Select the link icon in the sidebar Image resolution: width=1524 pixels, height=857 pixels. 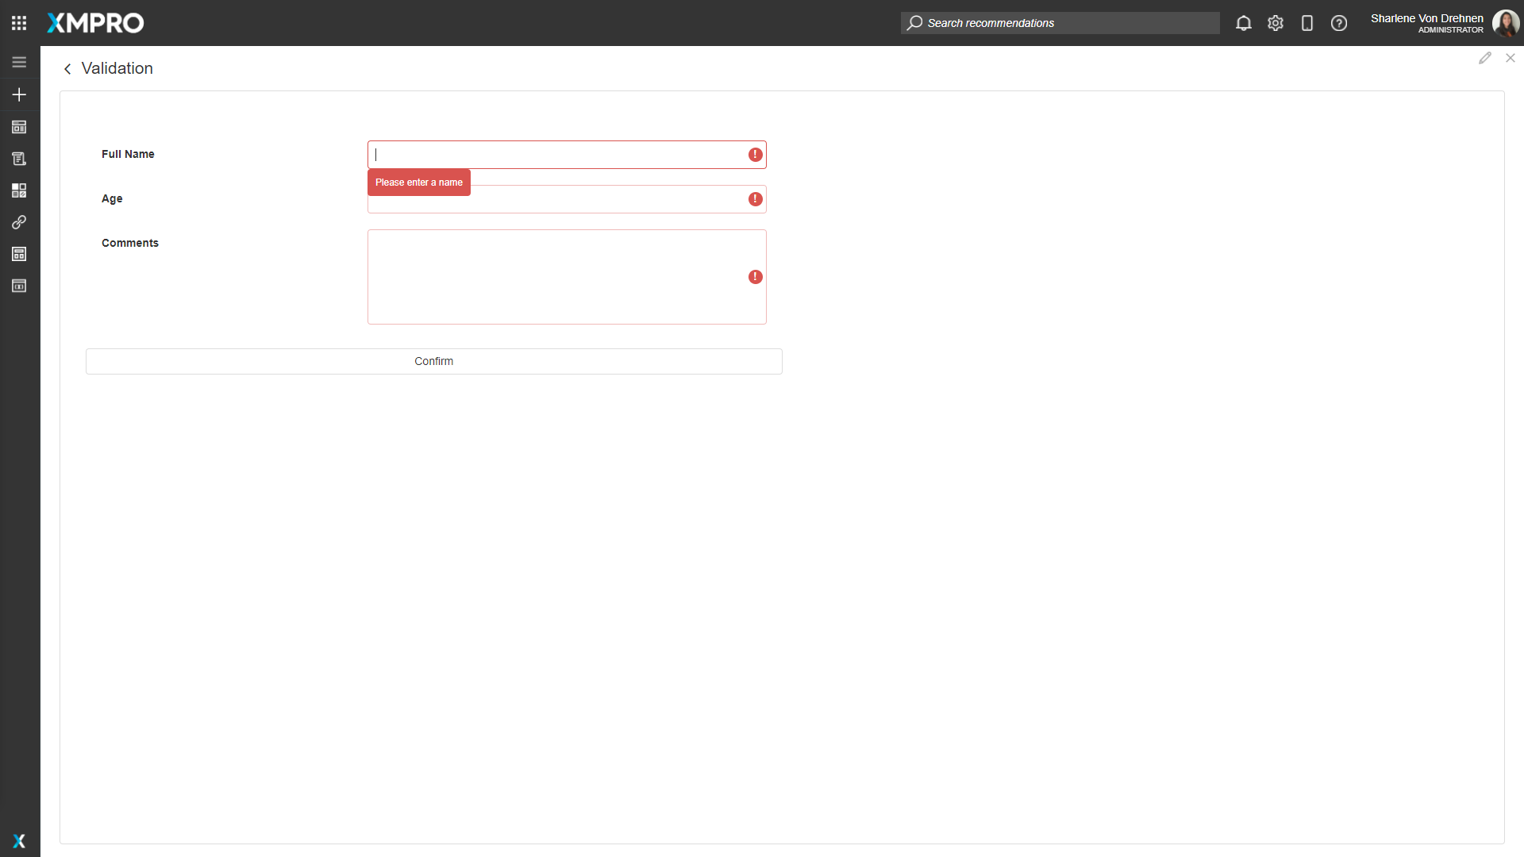click(x=19, y=222)
